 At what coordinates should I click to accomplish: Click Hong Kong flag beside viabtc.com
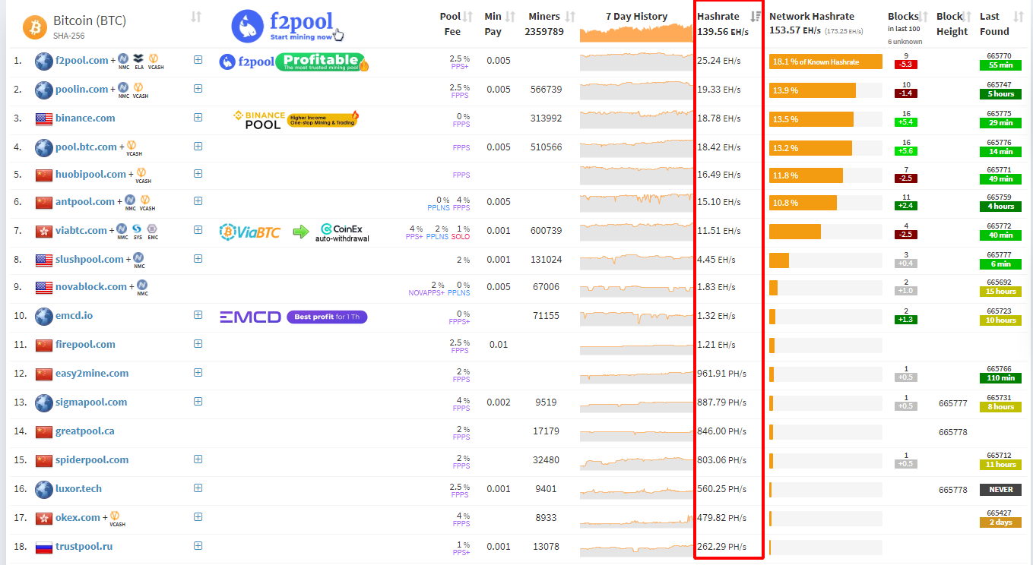(44, 231)
